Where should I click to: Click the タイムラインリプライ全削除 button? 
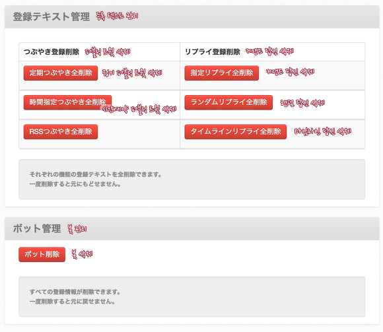click(236, 131)
